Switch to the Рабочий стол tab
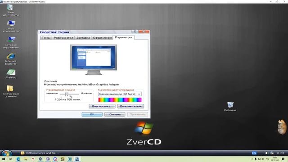Viewport: 288px width, 162px height. (x=63, y=38)
